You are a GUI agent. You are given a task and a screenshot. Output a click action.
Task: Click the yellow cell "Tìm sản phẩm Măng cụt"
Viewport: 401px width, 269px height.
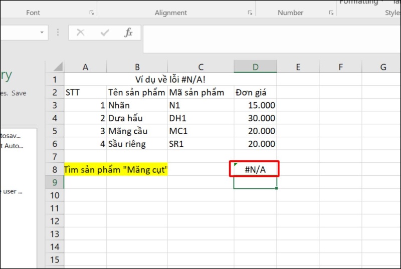[x=116, y=169]
